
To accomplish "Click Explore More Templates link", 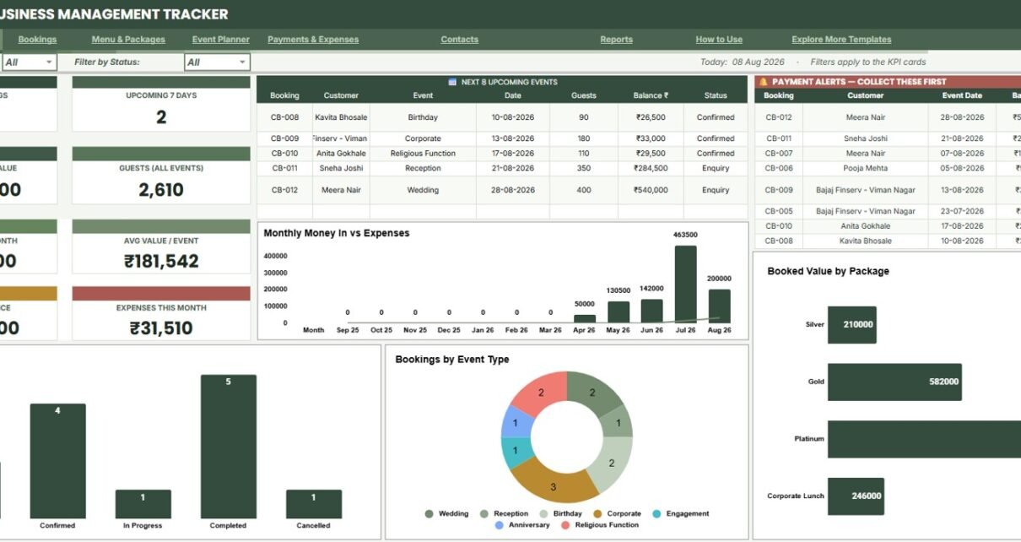I will 841,40.
